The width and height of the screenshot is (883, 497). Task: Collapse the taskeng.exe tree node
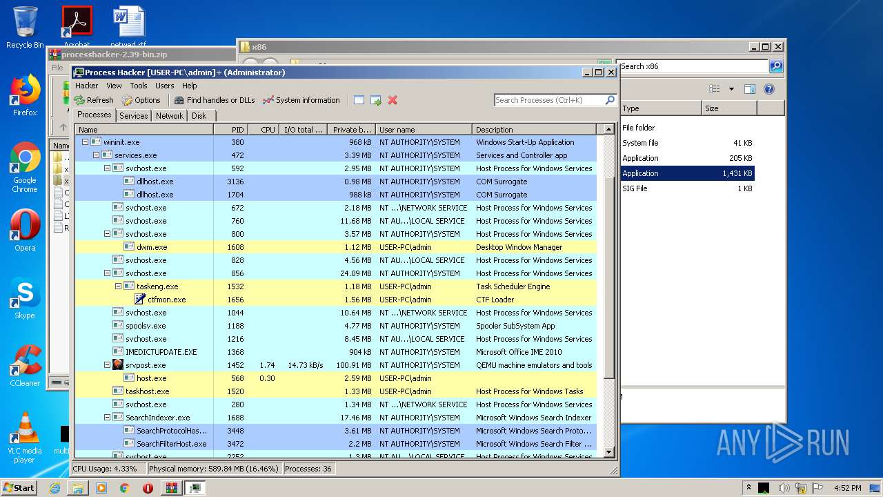118,286
